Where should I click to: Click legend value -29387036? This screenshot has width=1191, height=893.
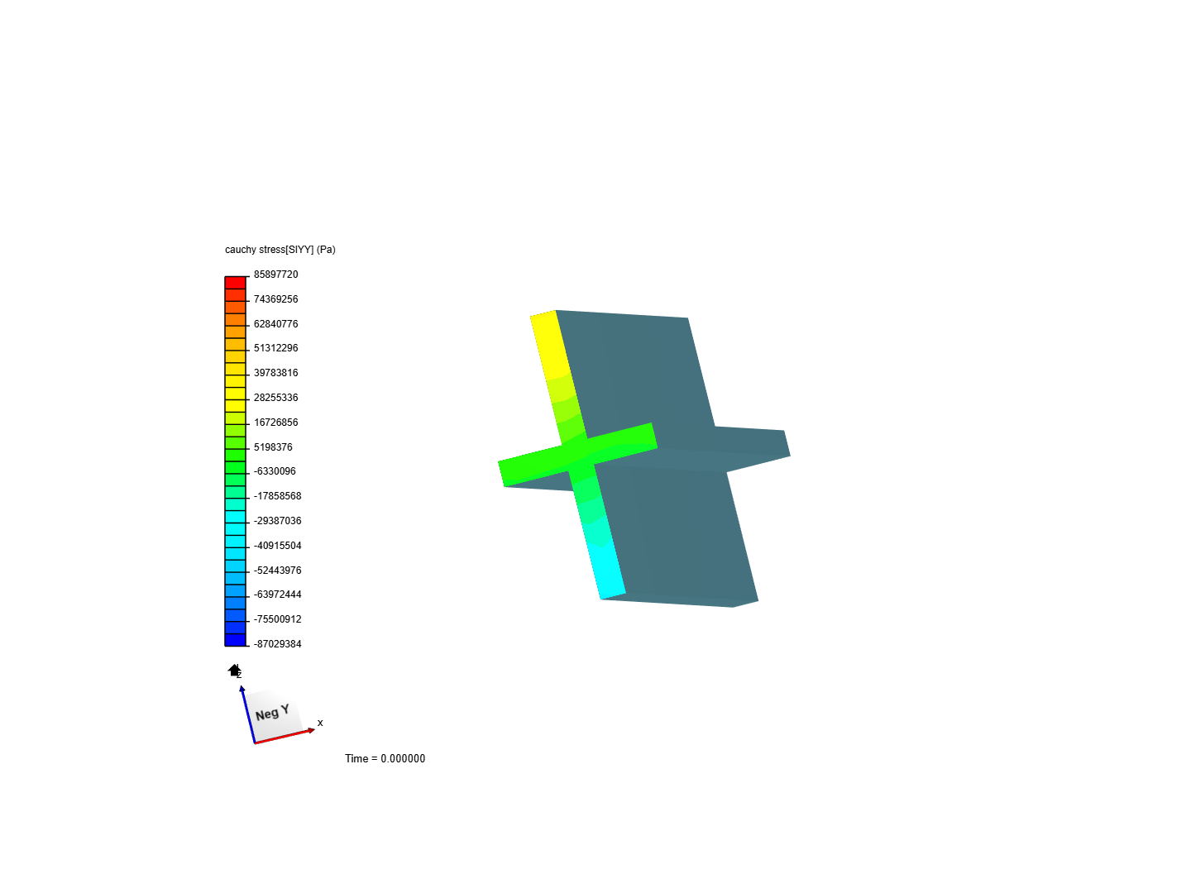tap(277, 521)
